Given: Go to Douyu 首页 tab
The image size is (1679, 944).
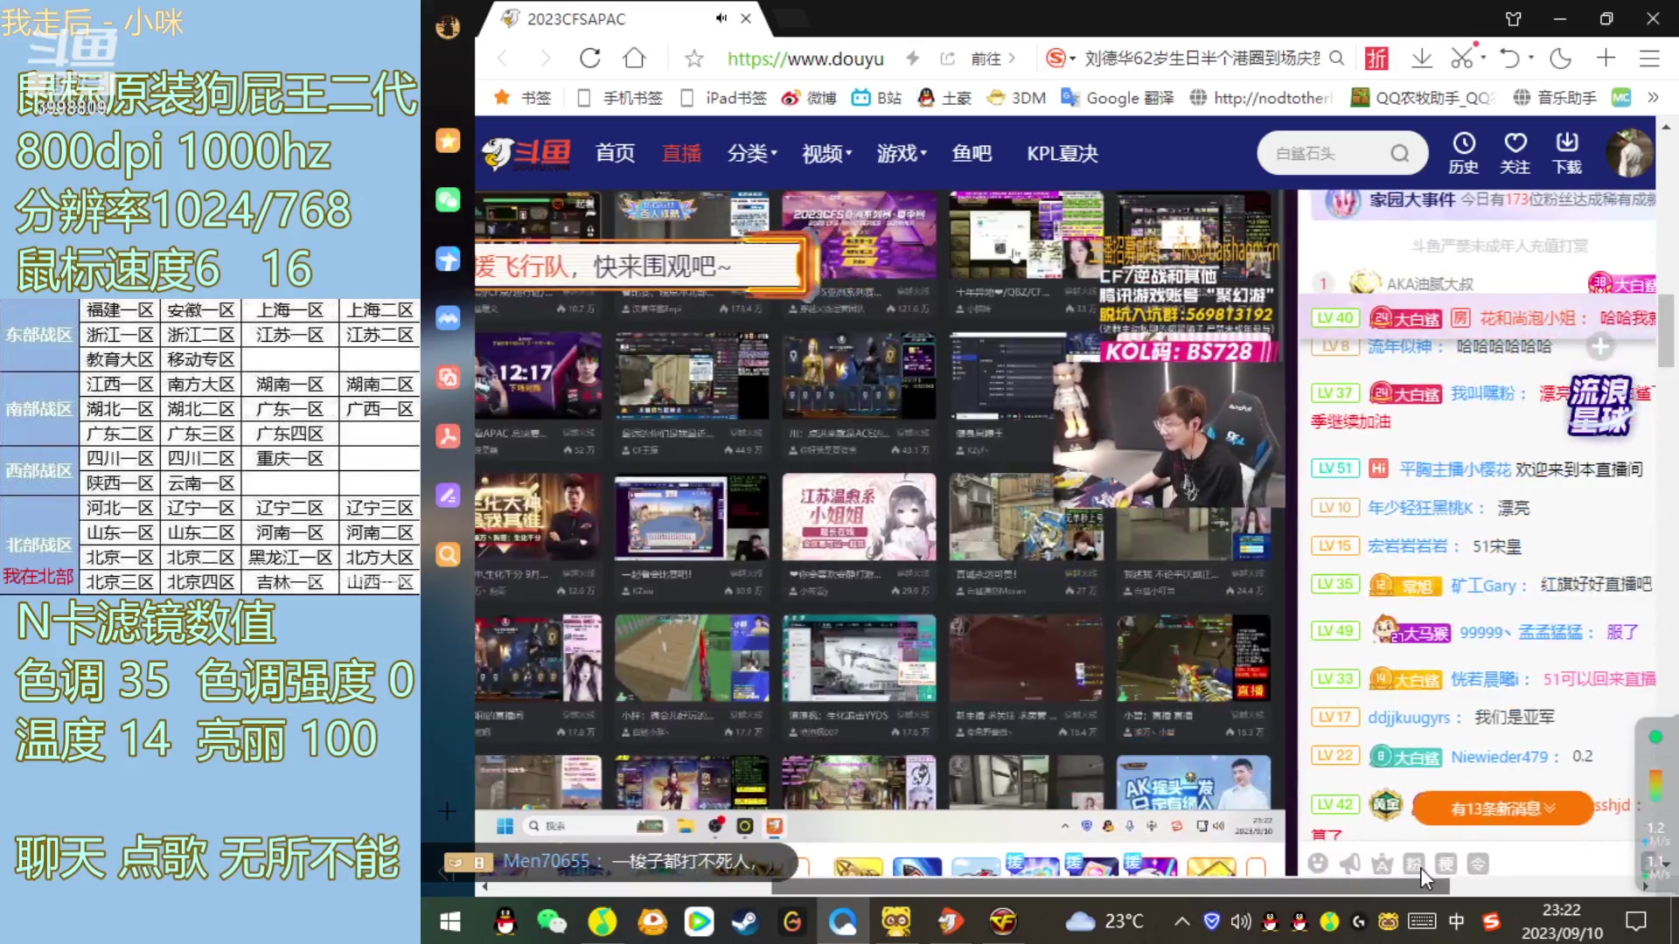Looking at the screenshot, I should tap(615, 154).
